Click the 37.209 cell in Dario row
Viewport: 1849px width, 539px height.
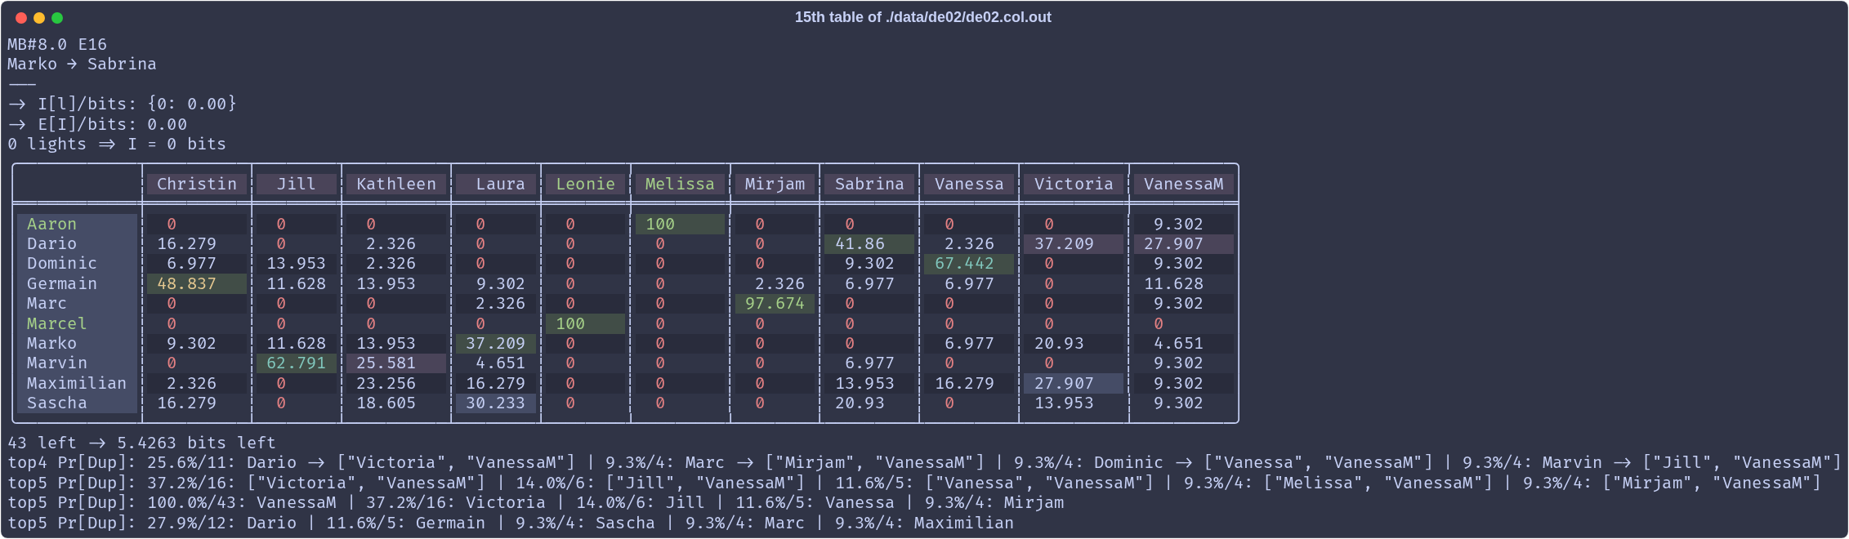(x=1074, y=243)
